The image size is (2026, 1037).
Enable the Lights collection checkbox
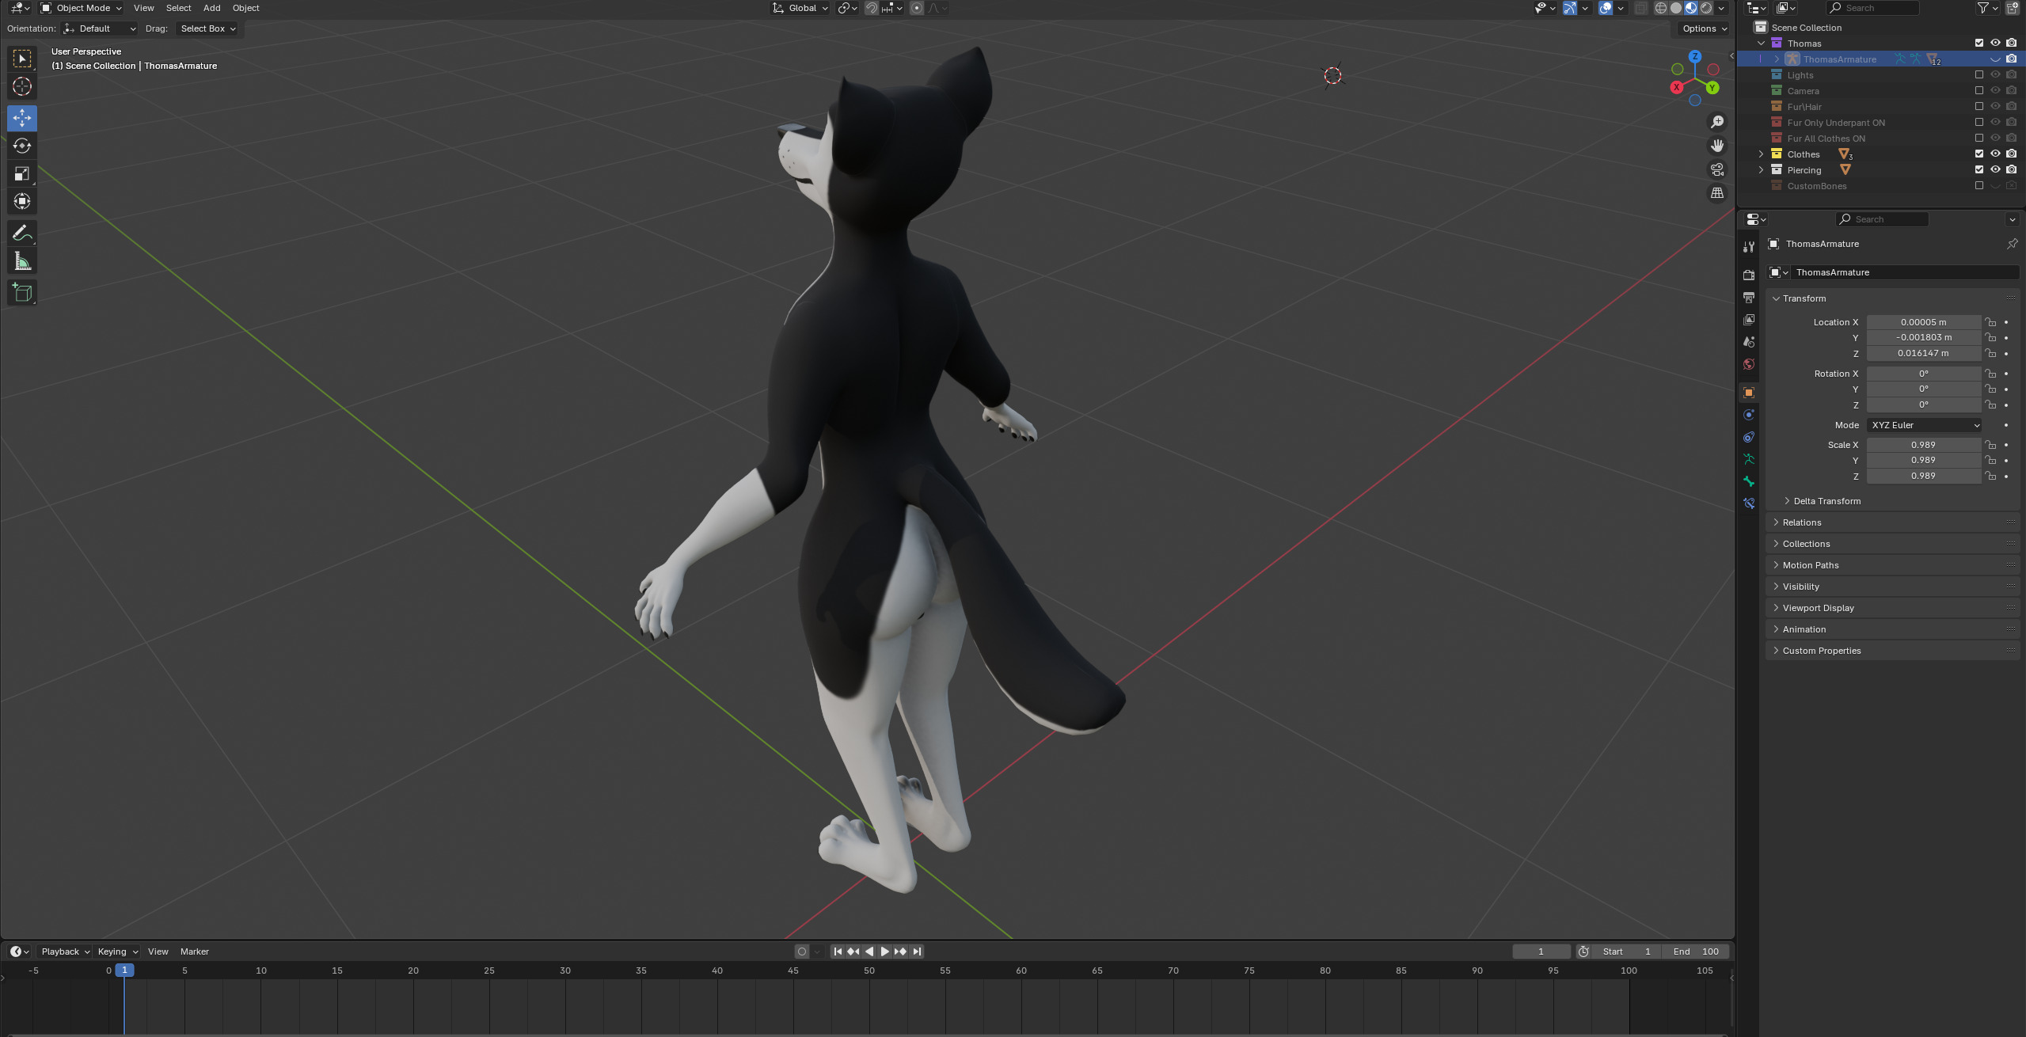tap(1979, 75)
